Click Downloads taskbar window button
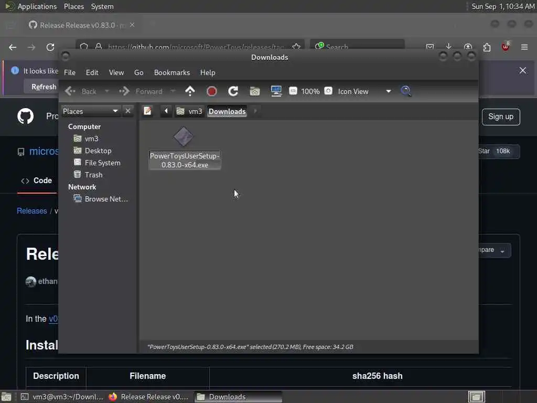537x403 pixels. tap(239, 397)
